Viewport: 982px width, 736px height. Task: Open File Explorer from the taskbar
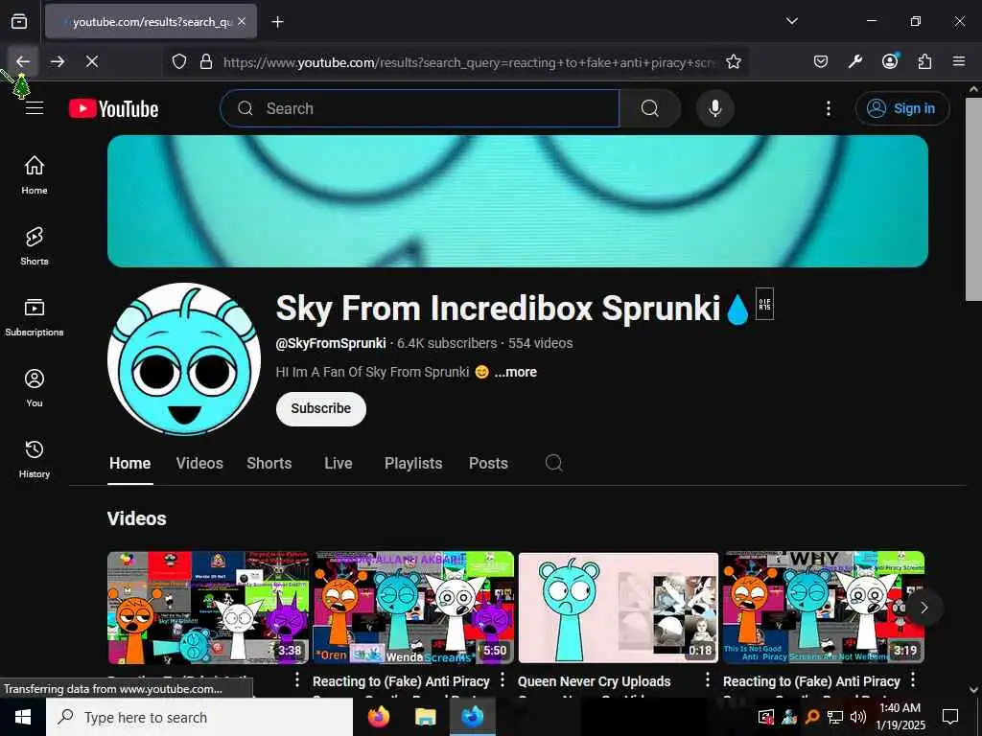[425, 717]
